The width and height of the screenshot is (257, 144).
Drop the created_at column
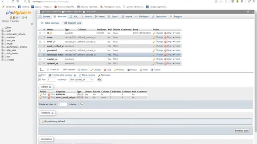tap(168, 59)
